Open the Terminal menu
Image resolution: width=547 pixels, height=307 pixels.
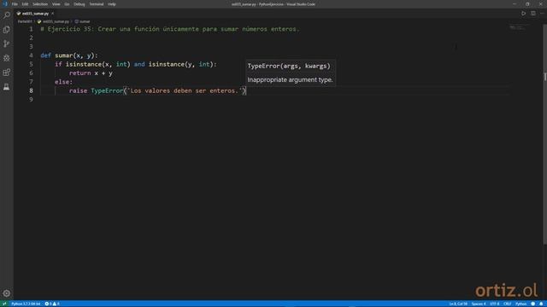point(97,4)
